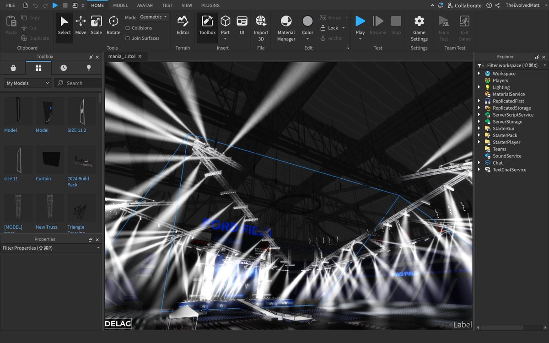Open Toolbox Creations lightbulb tab
Viewport: 549px width, 343px height.
click(89, 68)
